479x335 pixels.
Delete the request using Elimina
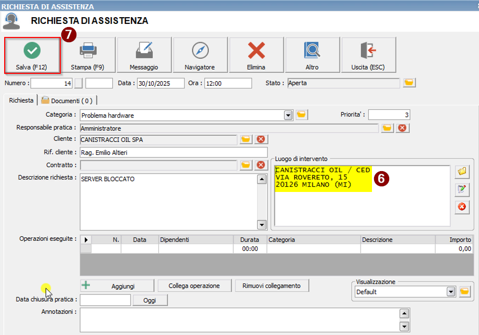[256, 55]
